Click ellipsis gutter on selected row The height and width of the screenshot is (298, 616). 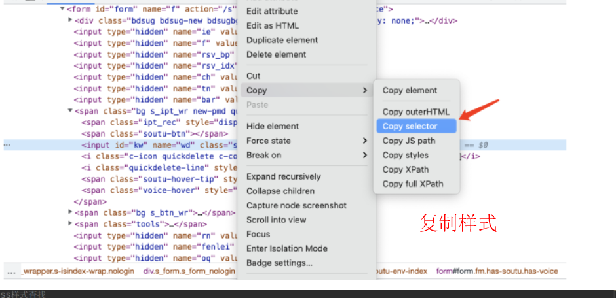[7, 145]
